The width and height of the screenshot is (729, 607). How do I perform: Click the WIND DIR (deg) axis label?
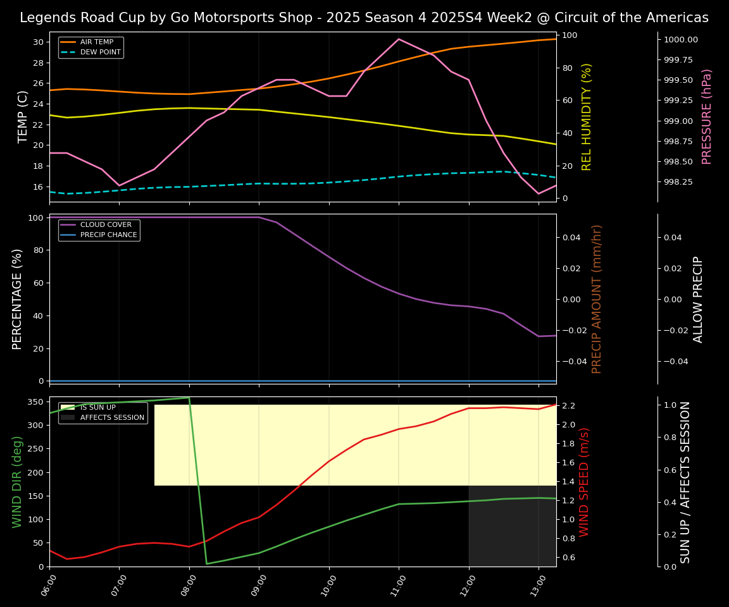[x=18, y=482]
